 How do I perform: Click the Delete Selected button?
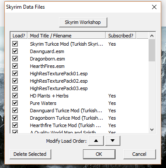point(30,154)
